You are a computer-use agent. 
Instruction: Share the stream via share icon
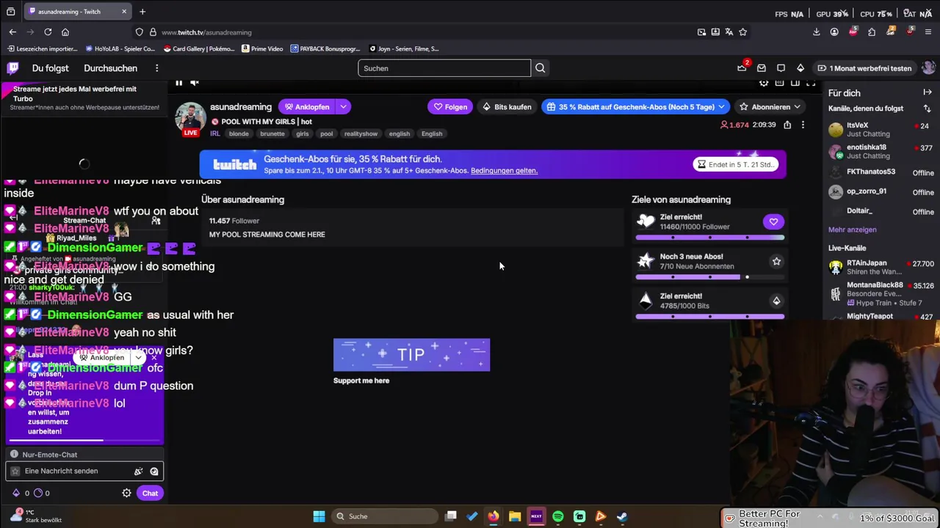[787, 125]
